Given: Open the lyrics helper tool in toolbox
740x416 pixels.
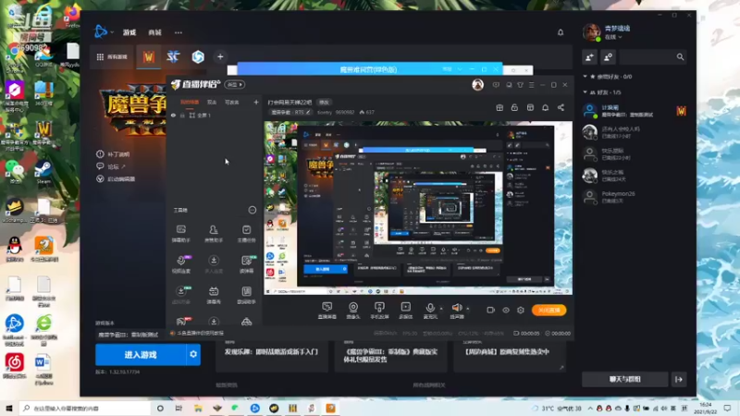Looking at the screenshot, I should pyautogui.click(x=246, y=295).
